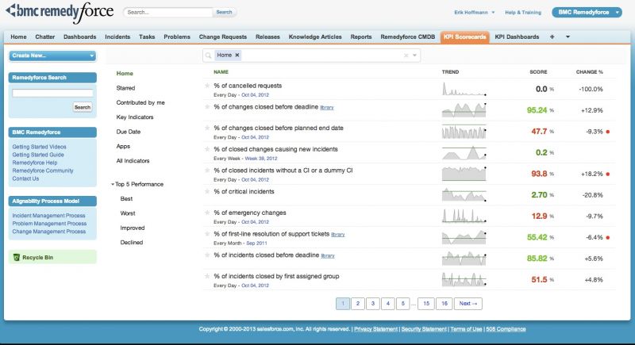Select the Declined performance filter
This screenshot has width=635, height=345.
pos(132,242)
